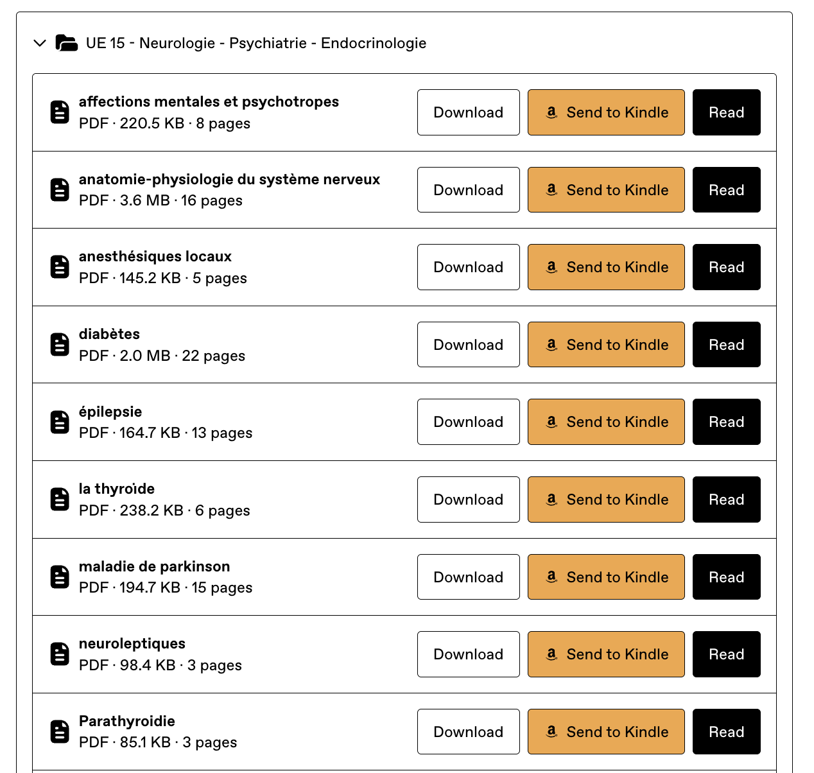Viewport: 814px width, 773px height.
Task: Collapse the UE 15 folder chevron
Action: pyautogui.click(x=40, y=43)
